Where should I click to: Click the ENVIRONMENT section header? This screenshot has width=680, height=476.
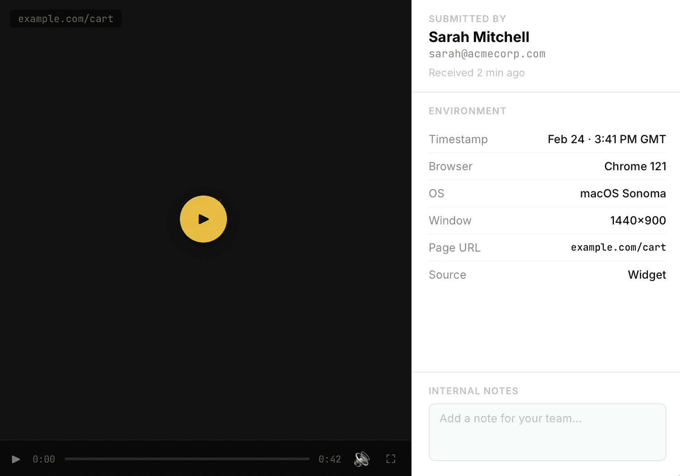point(467,111)
